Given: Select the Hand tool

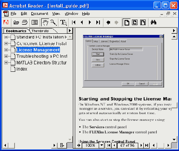Looking at the screenshot, I should click(x=45, y=22).
